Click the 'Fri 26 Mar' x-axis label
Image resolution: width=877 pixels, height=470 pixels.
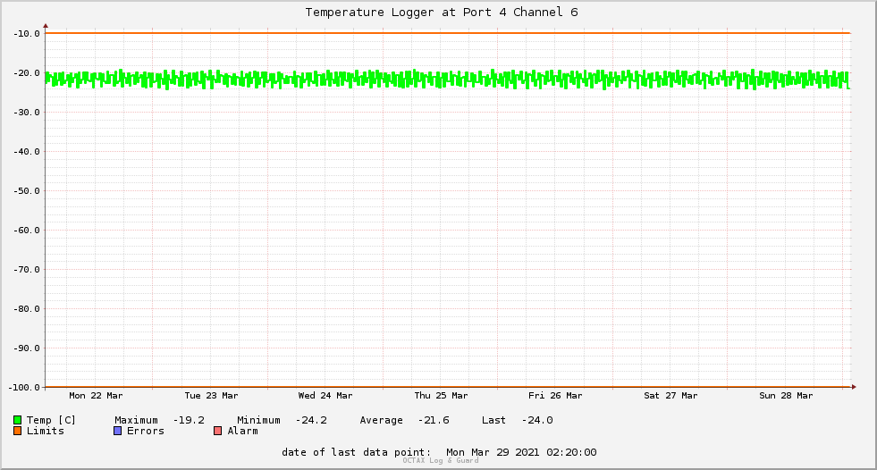click(x=555, y=396)
